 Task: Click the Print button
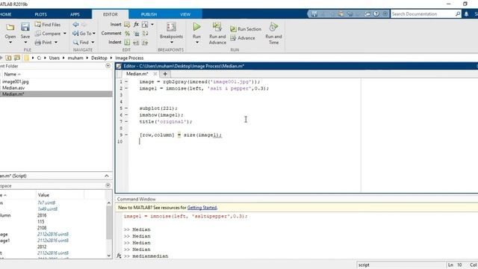click(43, 43)
